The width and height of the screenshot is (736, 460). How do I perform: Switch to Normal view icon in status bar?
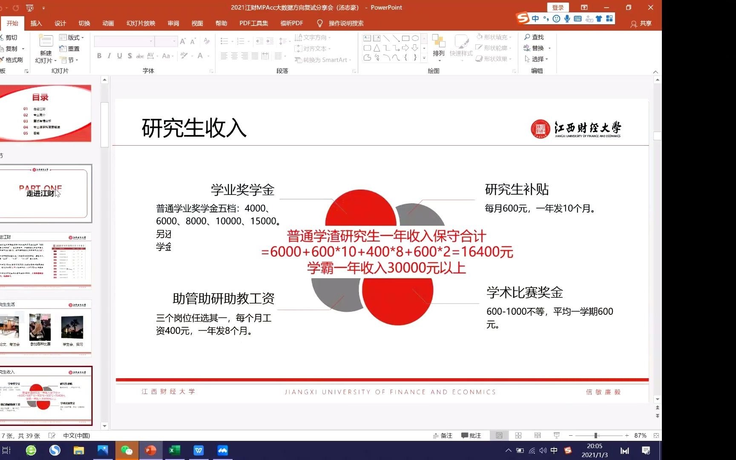499,435
